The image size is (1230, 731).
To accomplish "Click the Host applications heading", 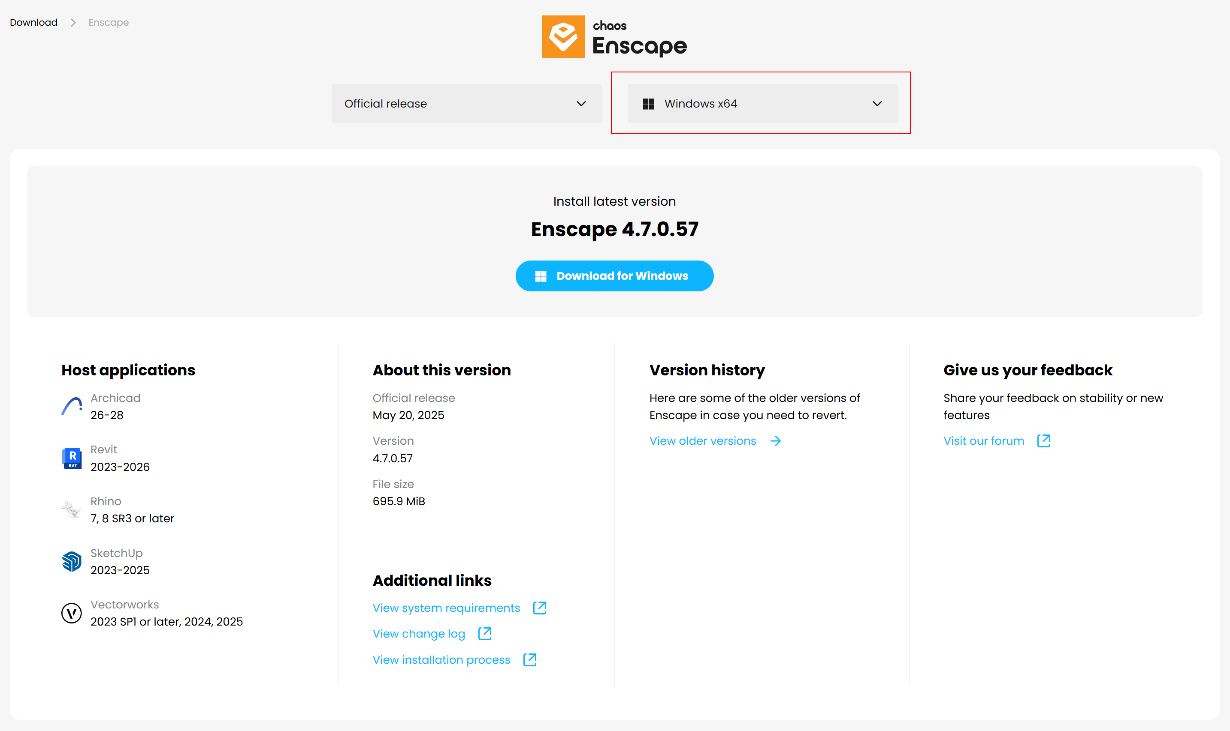I will tap(128, 370).
